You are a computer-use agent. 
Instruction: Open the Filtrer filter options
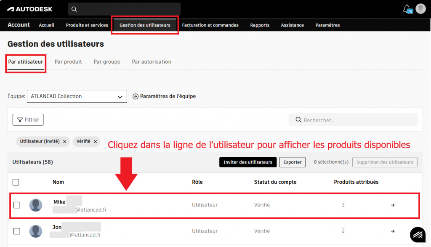(28, 120)
